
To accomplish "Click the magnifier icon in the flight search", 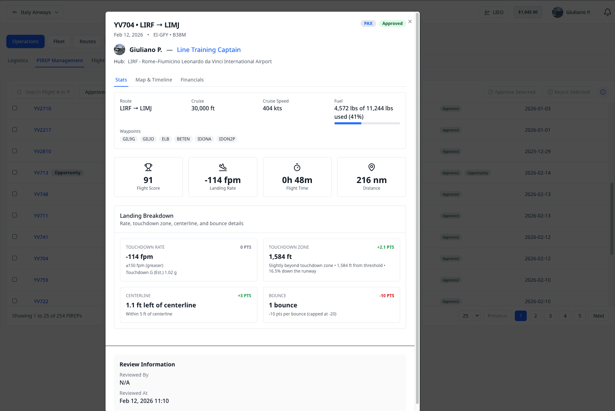I will [x=19, y=92].
